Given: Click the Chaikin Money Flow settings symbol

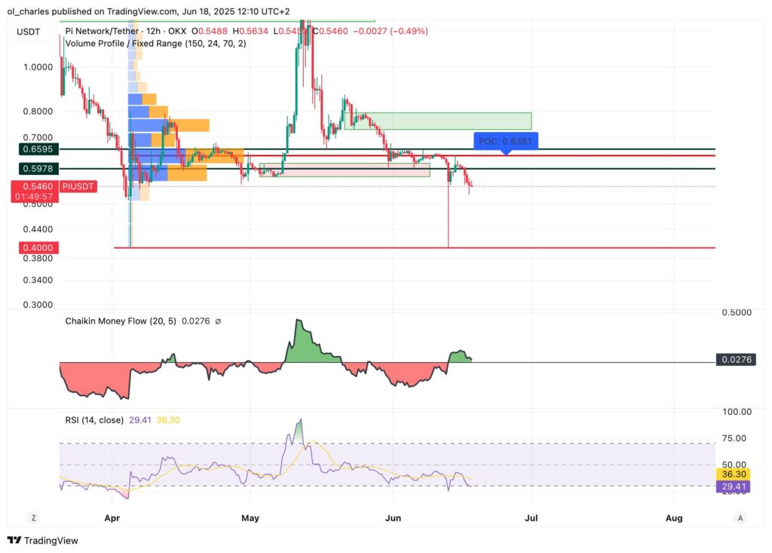Looking at the screenshot, I should click(x=218, y=321).
